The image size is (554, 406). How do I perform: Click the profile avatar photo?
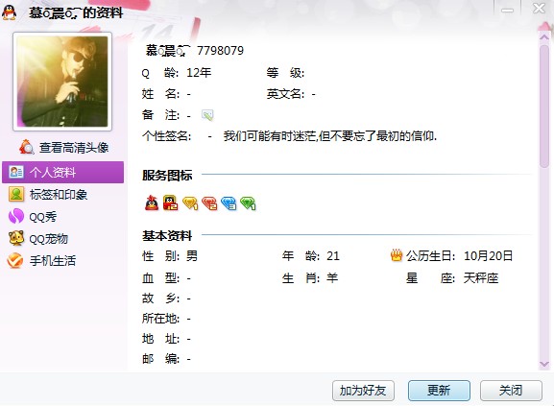[62, 82]
